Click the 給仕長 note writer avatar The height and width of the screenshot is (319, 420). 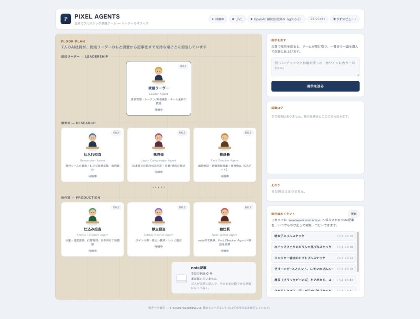click(224, 216)
